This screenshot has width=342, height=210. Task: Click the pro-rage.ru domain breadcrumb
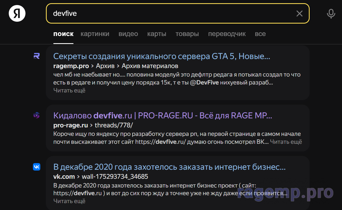(71, 125)
